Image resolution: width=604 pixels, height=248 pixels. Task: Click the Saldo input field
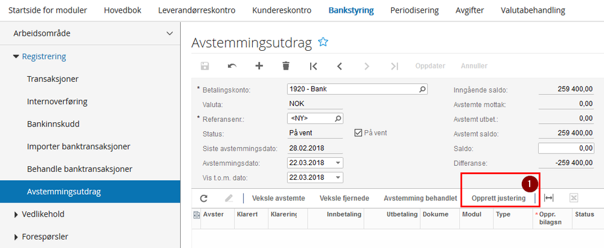566,148
